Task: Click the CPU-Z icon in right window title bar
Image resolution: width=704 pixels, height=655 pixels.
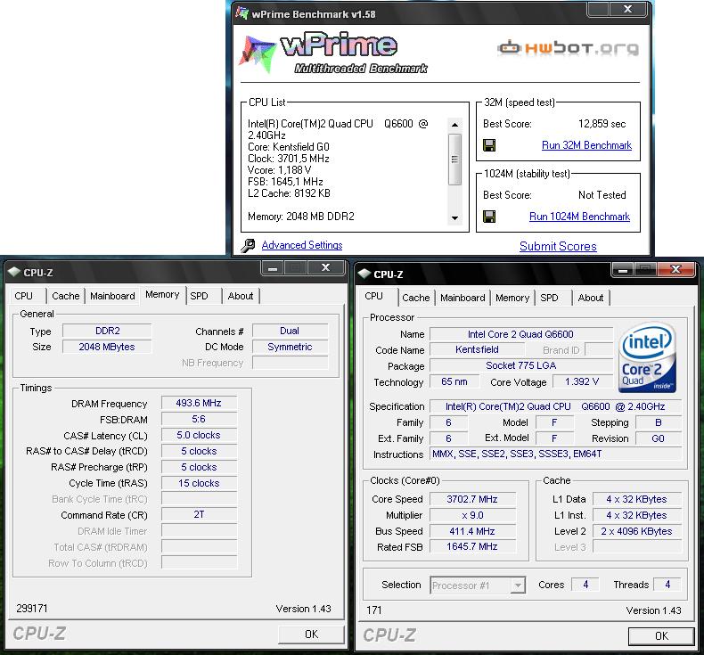Action: coord(364,274)
